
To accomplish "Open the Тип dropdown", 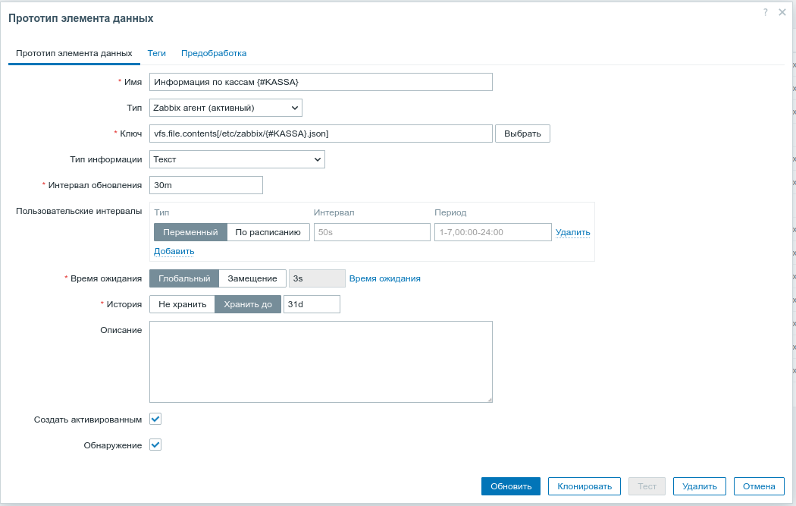I will pyautogui.click(x=225, y=108).
